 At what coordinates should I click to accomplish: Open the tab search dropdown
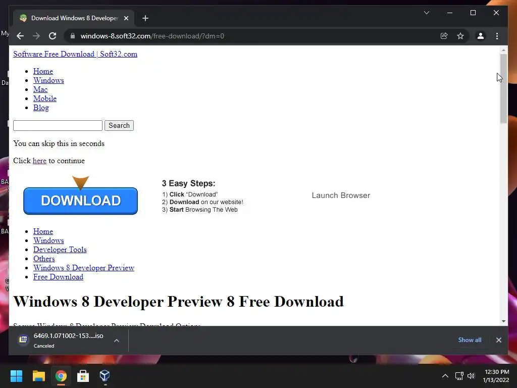coord(426,13)
